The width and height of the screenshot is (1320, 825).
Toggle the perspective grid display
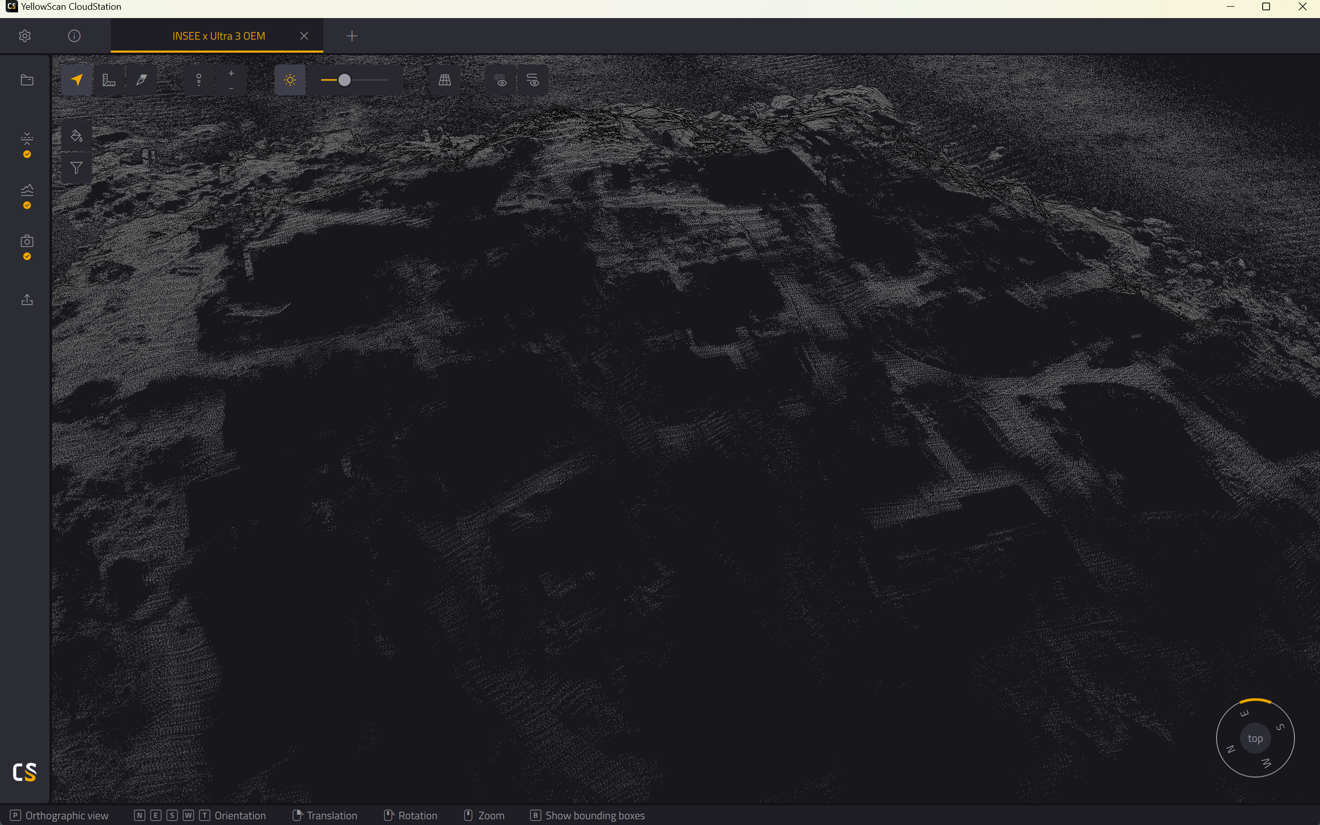[x=444, y=80]
